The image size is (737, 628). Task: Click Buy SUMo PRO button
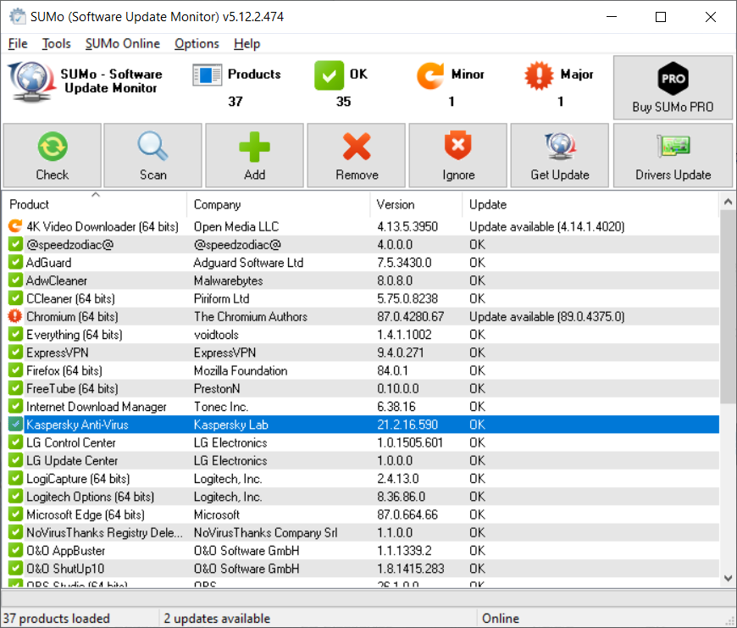pyautogui.click(x=673, y=87)
